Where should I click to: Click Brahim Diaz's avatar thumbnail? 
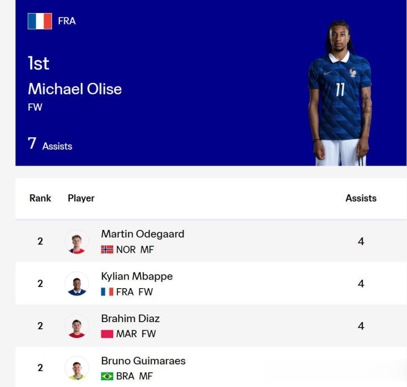76,325
